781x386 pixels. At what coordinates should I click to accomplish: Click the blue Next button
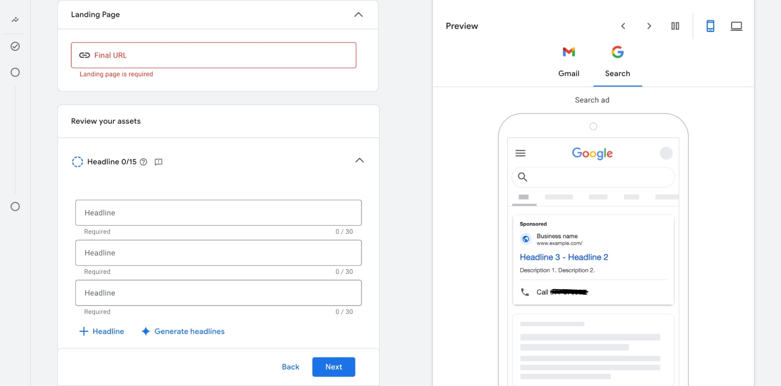pos(334,367)
